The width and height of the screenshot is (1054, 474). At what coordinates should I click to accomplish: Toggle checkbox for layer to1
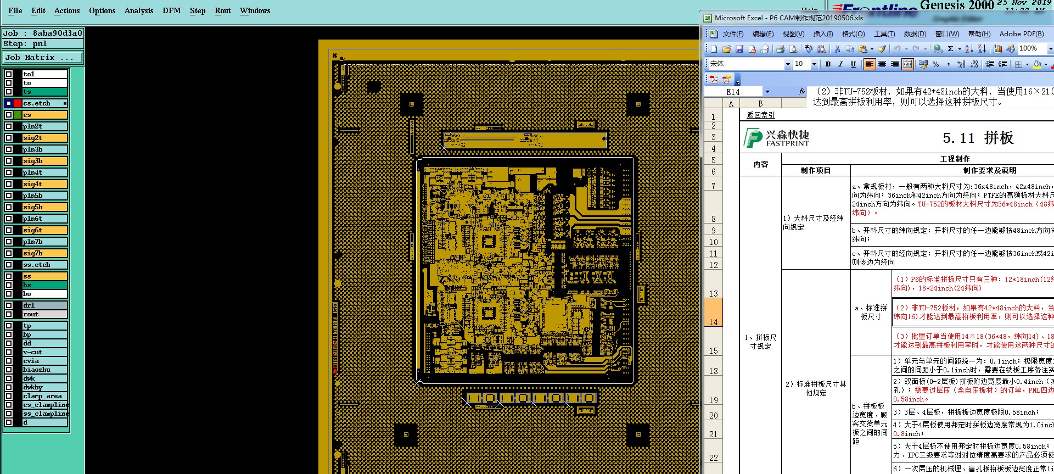(9, 74)
